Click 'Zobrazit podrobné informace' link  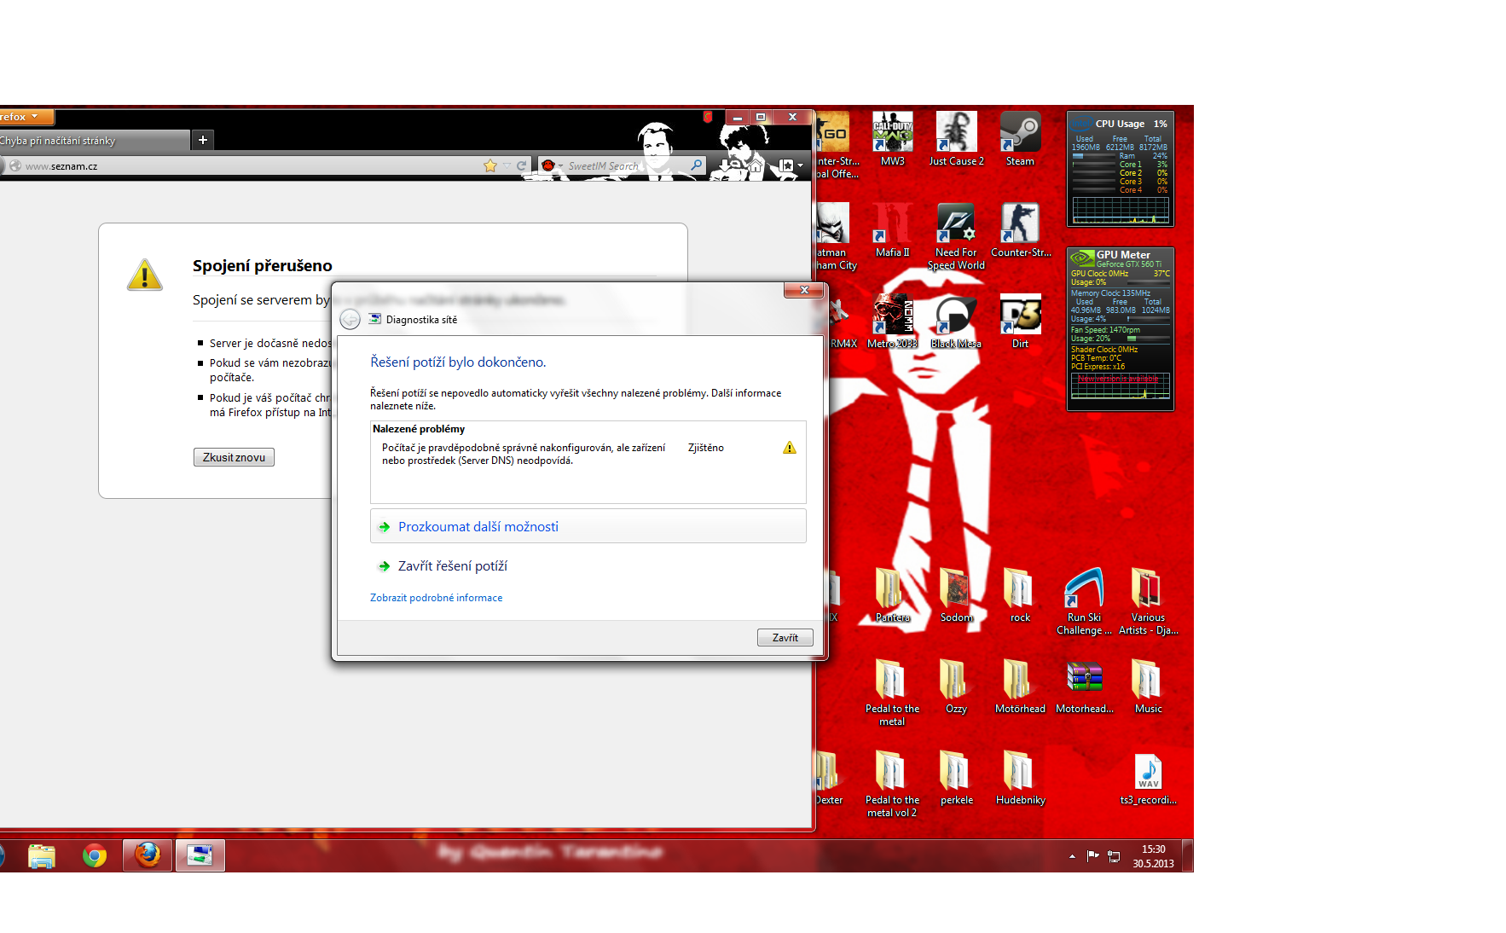click(x=436, y=598)
